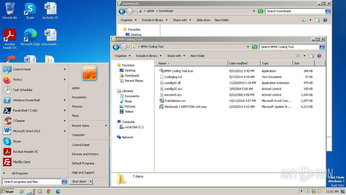
Task: Click Back in the Downloads window
Action: click(x=122, y=11)
